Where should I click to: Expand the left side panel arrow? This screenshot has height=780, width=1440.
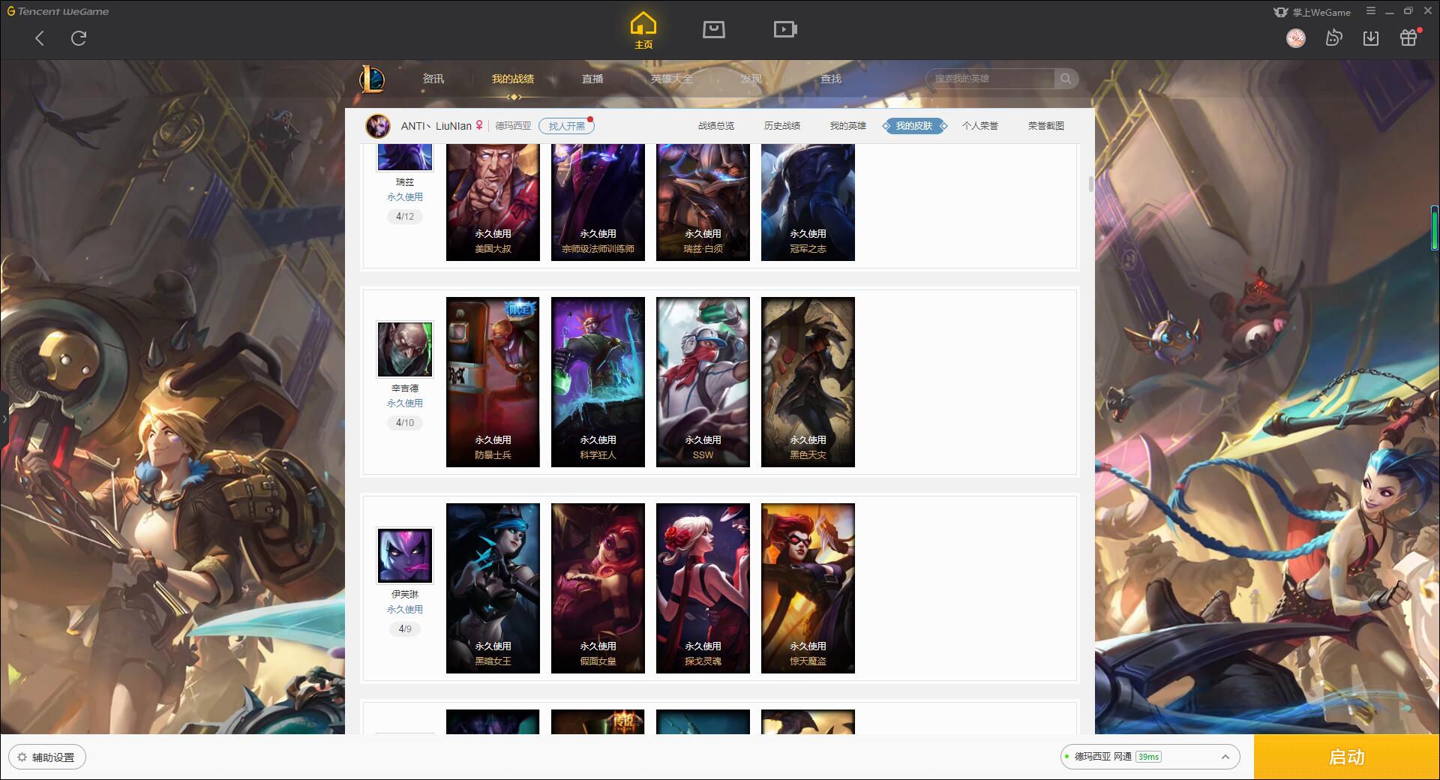pyautogui.click(x=4, y=419)
